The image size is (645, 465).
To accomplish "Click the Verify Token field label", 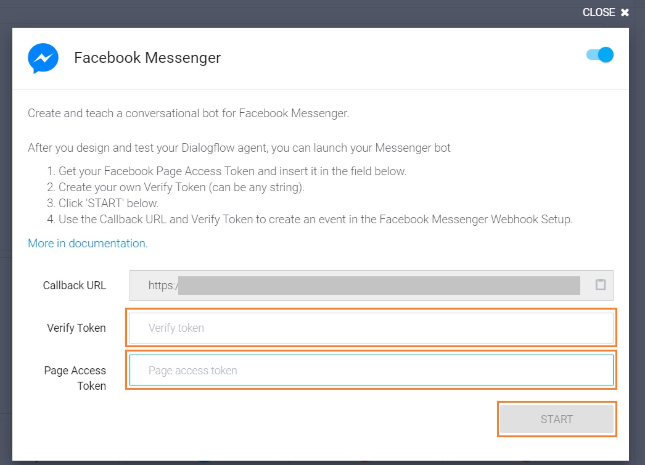I will tap(76, 327).
